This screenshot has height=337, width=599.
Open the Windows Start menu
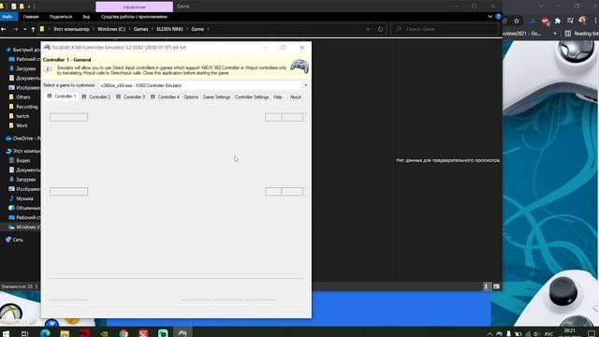6,333
